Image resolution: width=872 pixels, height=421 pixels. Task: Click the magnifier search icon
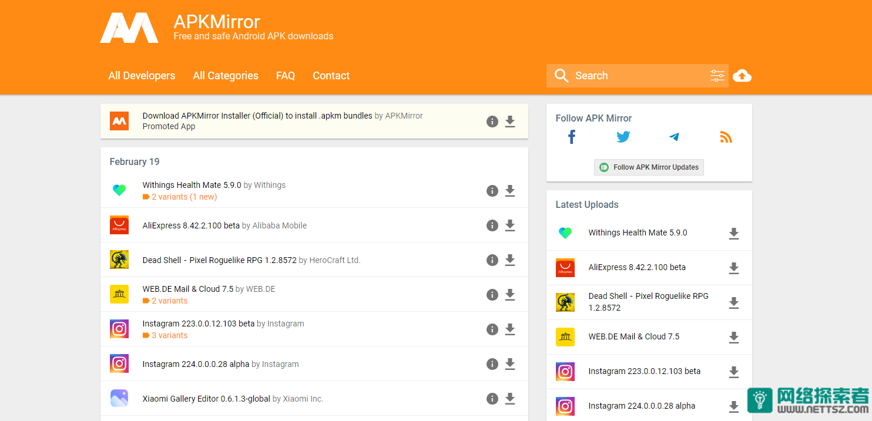click(561, 76)
